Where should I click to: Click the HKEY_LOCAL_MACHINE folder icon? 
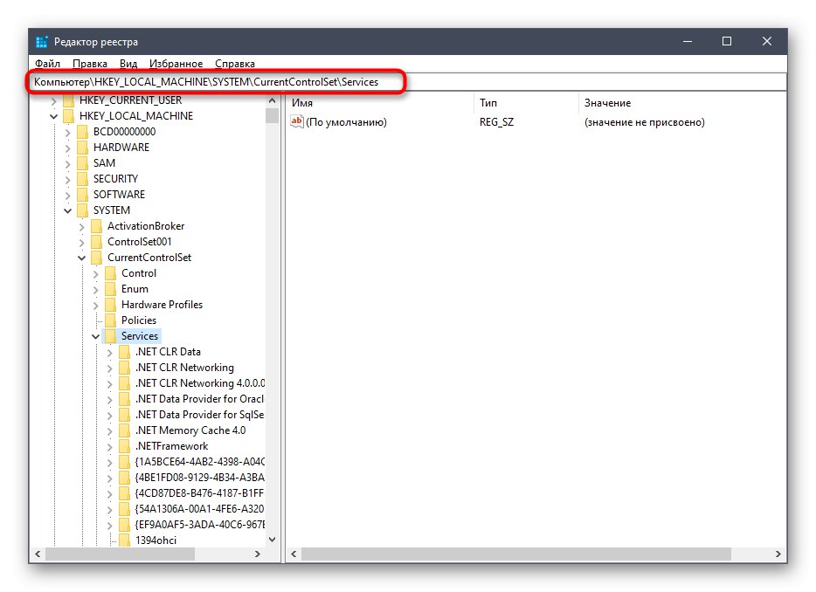click(x=68, y=116)
